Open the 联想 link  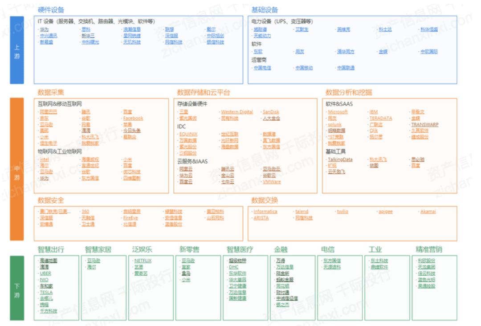tap(169, 29)
